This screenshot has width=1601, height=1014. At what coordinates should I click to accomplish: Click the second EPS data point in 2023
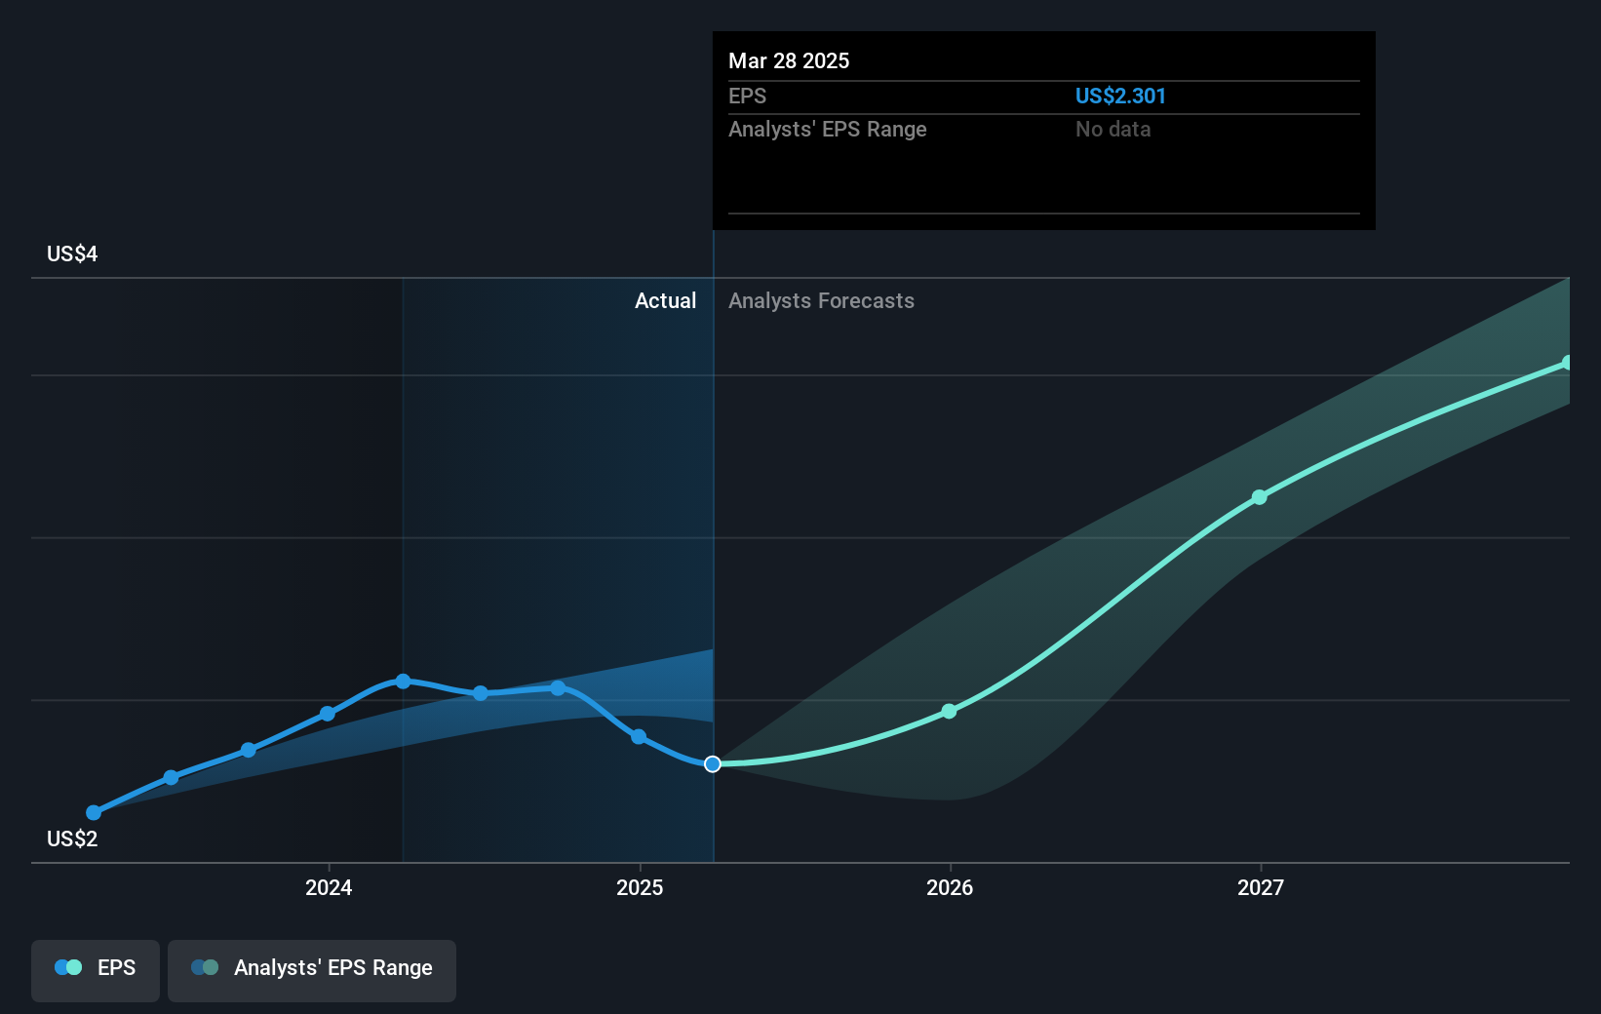[x=171, y=777]
